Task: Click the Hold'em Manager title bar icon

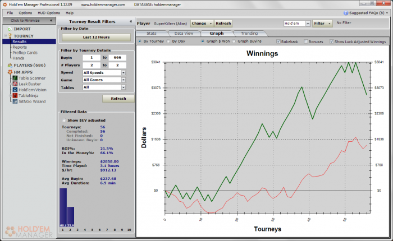Action: pyautogui.click(x=4, y=4)
